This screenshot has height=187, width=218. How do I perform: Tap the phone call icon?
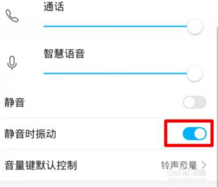(x=12, y=16)
